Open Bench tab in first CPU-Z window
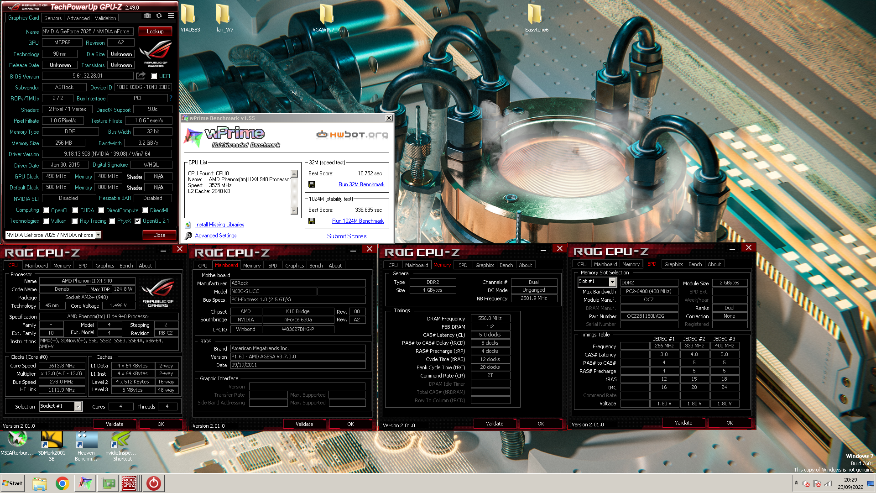This screenshot has height=493, width=876. [126, 266]
